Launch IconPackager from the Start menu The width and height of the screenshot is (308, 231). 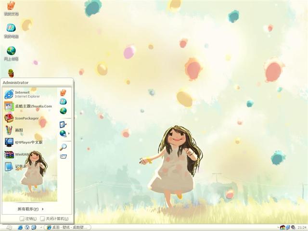point(26,118)
